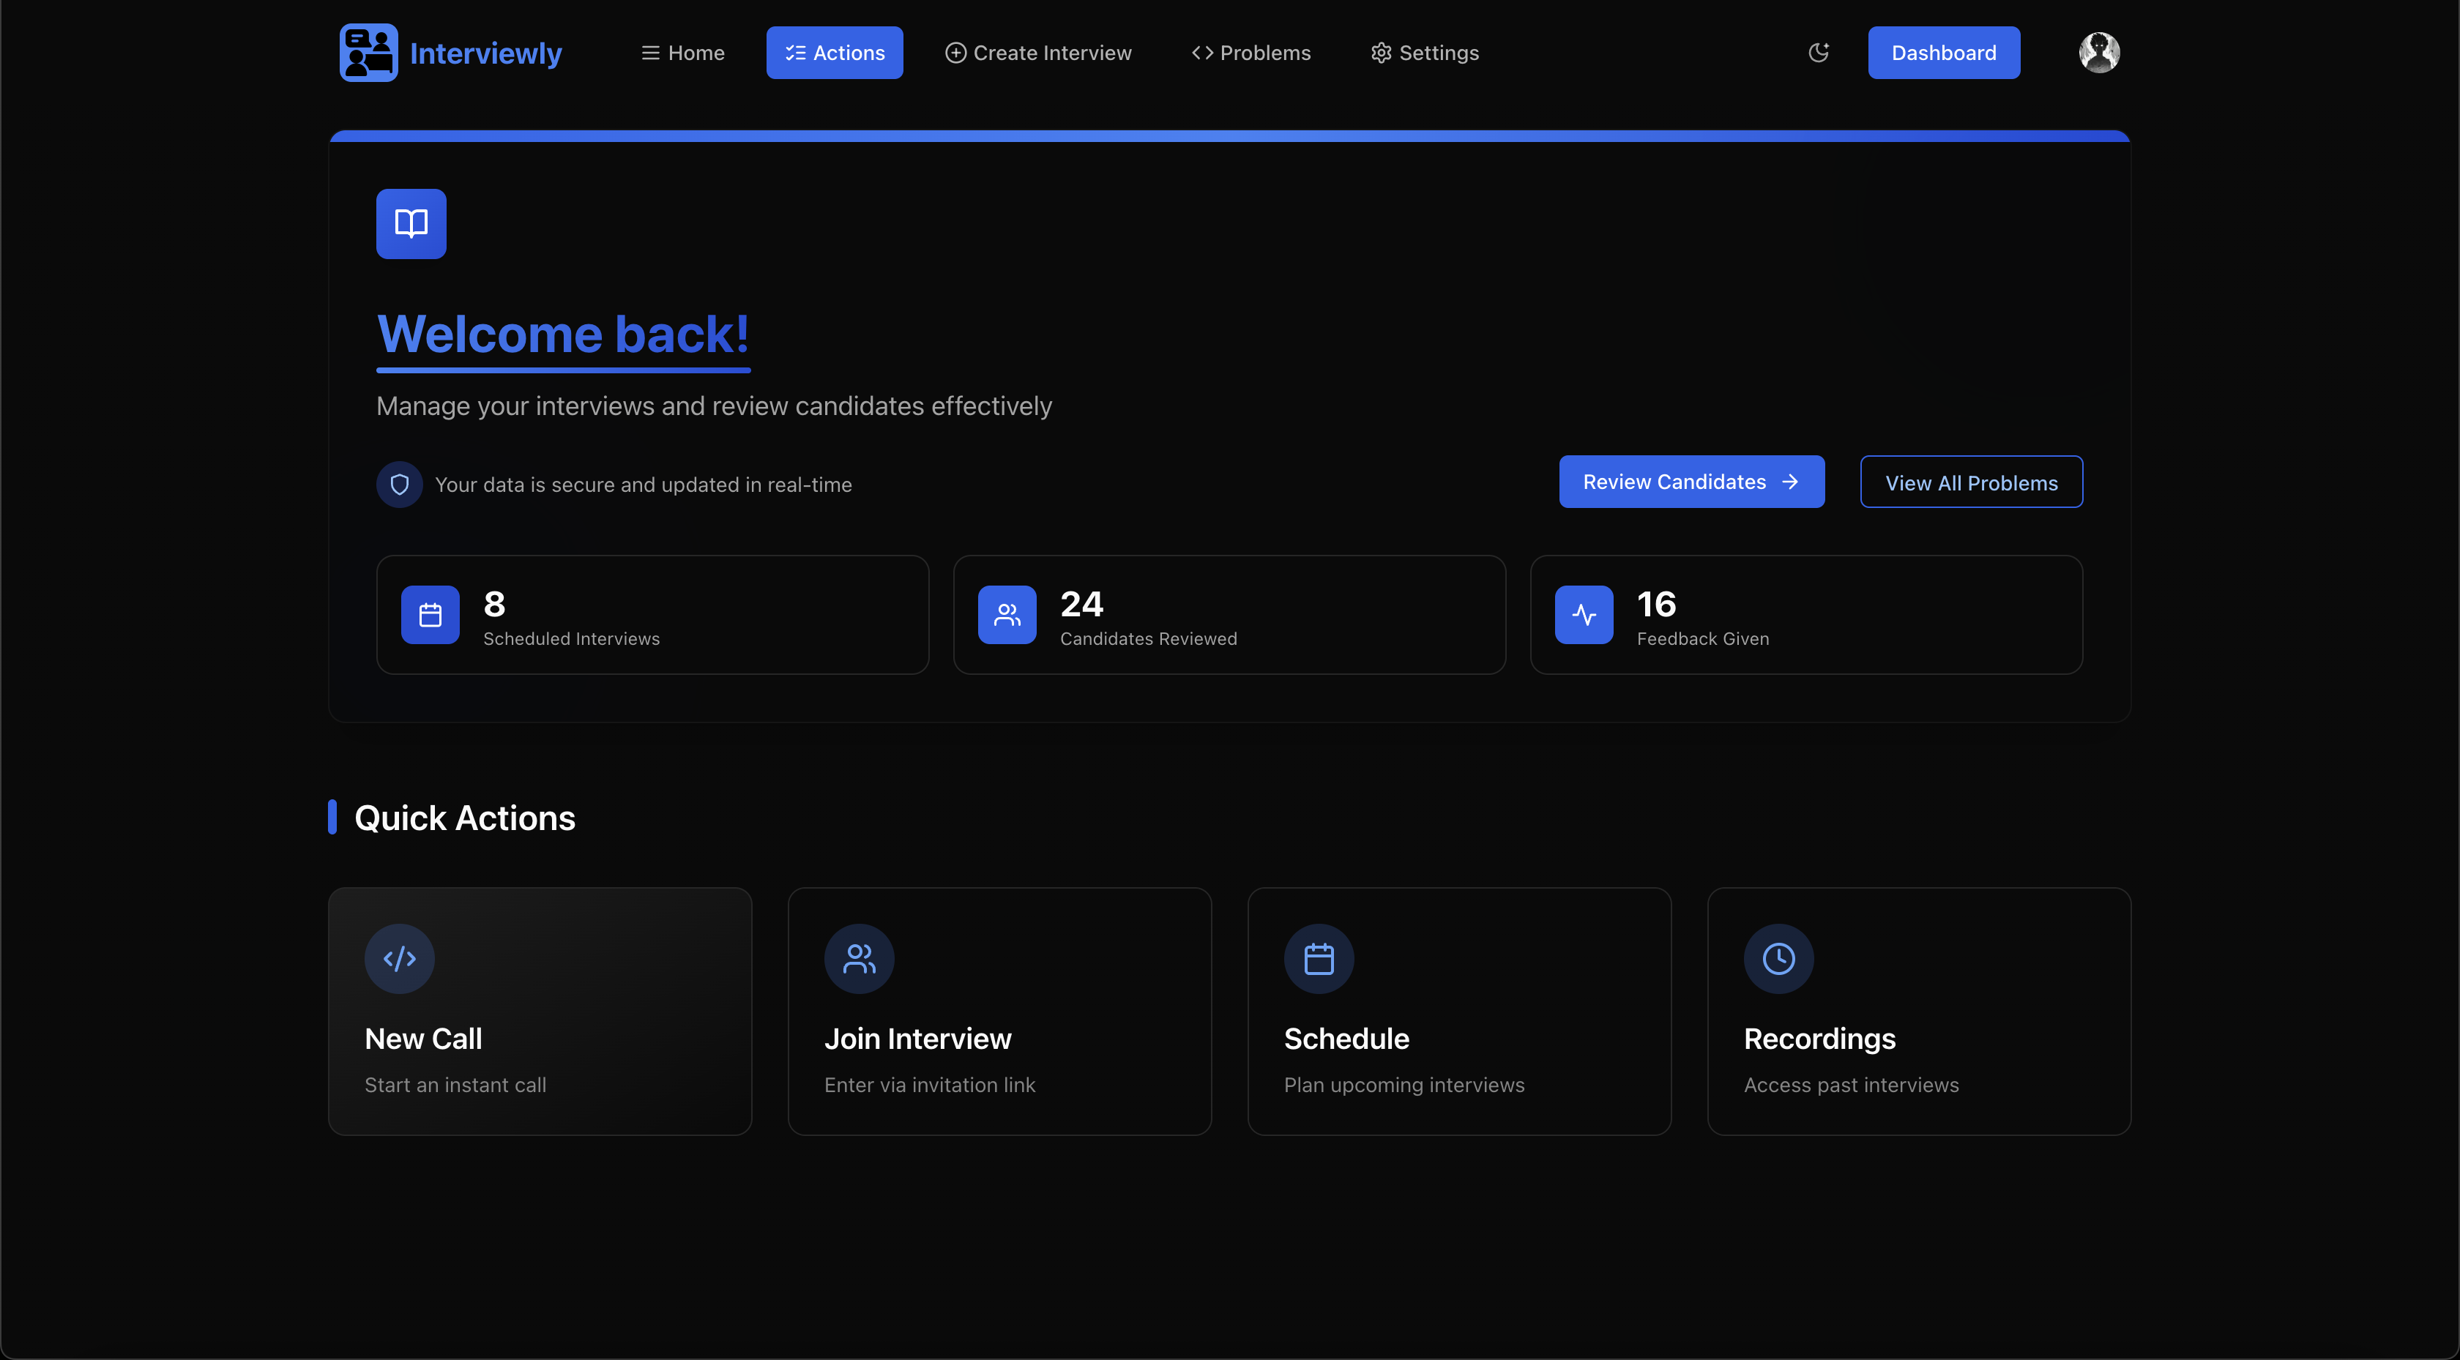The height and width of the screenshot is (1360, 2460).
Task: Navigate to the Problems page
Action: click(1251, 53)
